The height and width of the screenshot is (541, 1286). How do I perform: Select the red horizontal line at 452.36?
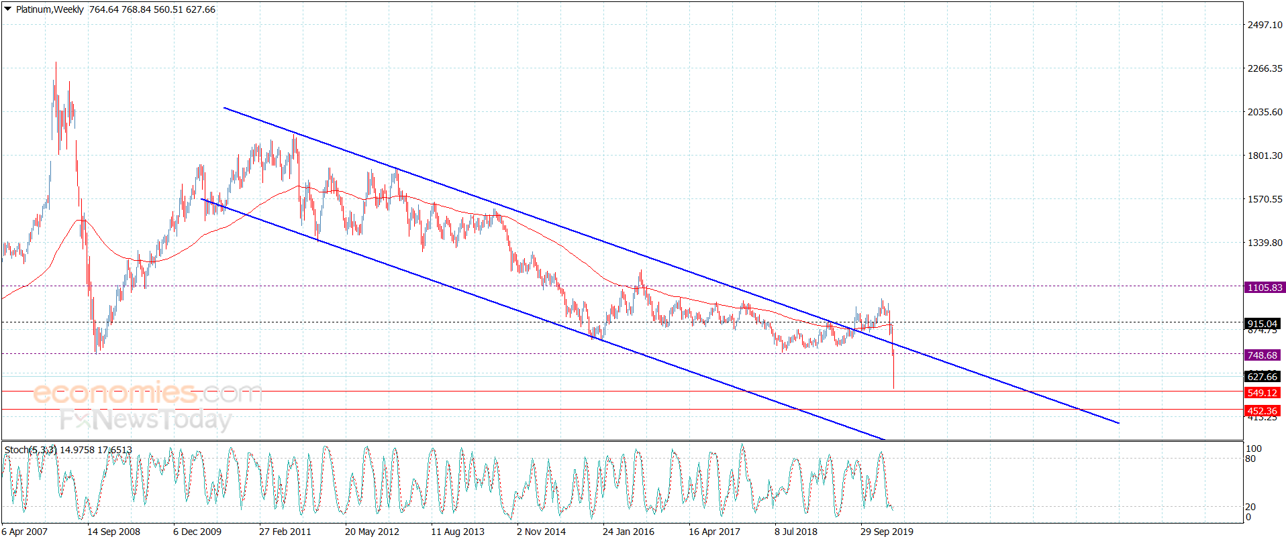coord(622,409)
